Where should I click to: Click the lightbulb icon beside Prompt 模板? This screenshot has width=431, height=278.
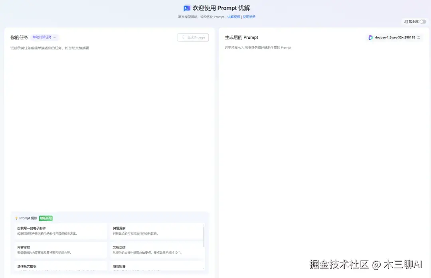[x=16, y=218]
